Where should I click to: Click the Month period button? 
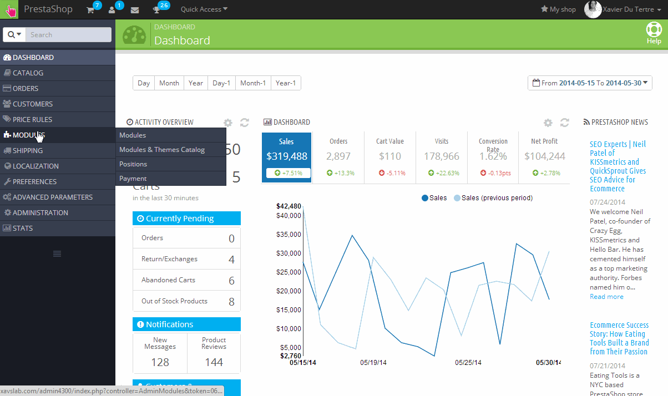coord(169,83)
